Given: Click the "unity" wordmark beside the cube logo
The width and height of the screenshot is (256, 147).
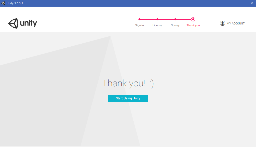Looking at the screenshot, I should coord(28,23).
